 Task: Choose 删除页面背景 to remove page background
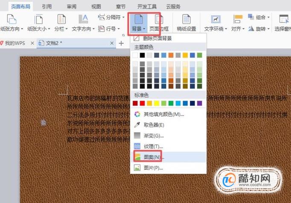(169, 38)
